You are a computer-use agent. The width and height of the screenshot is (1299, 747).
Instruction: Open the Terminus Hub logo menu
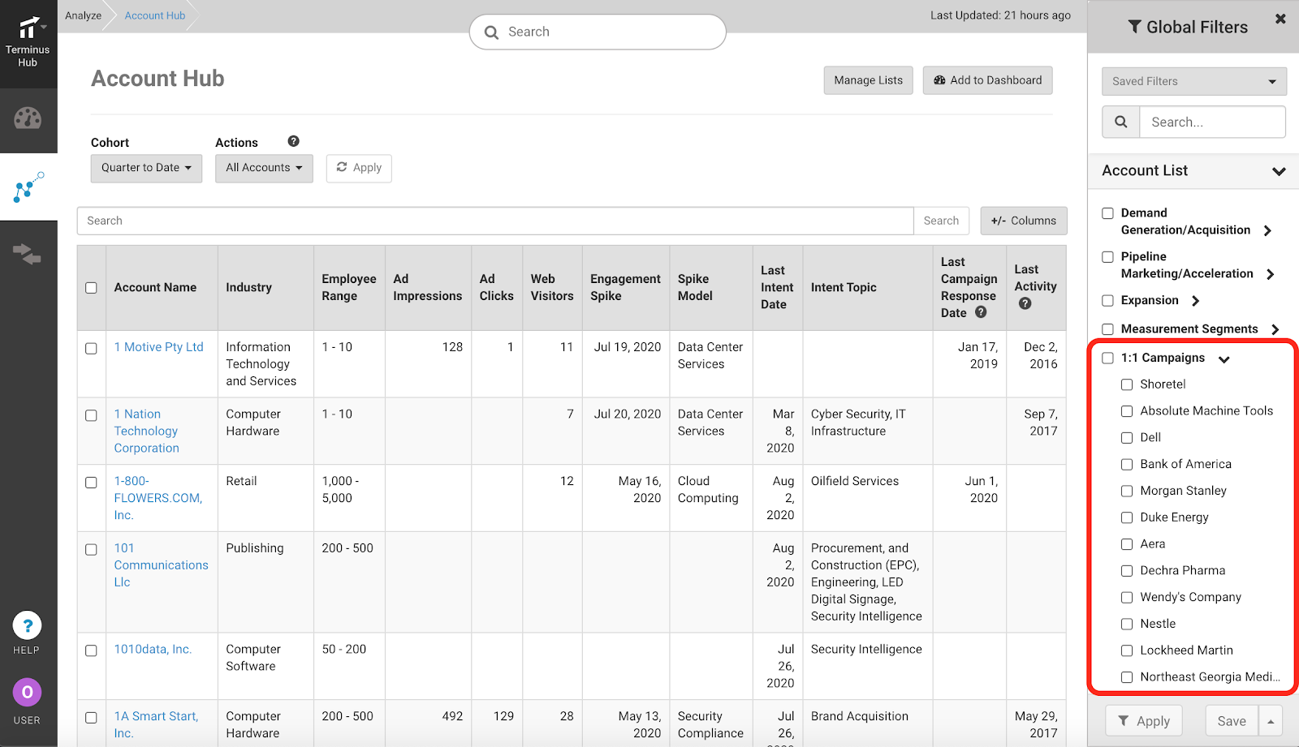coord(28,41)
